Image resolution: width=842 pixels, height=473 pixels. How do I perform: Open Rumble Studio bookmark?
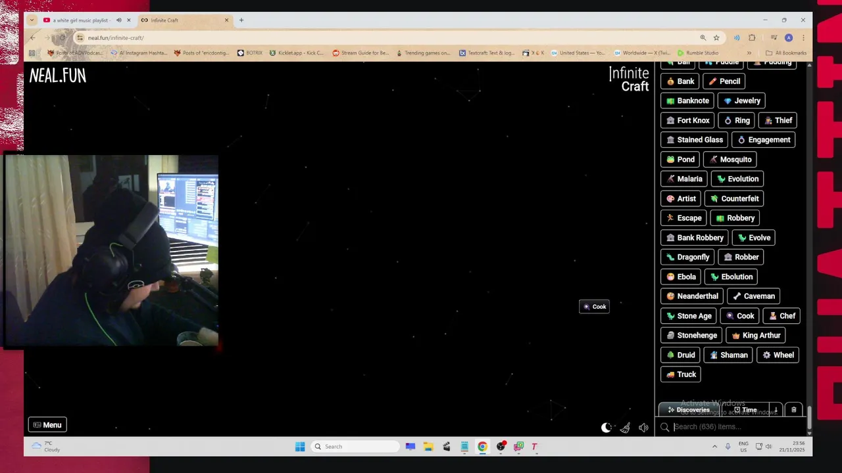click(x=698, y=53)
